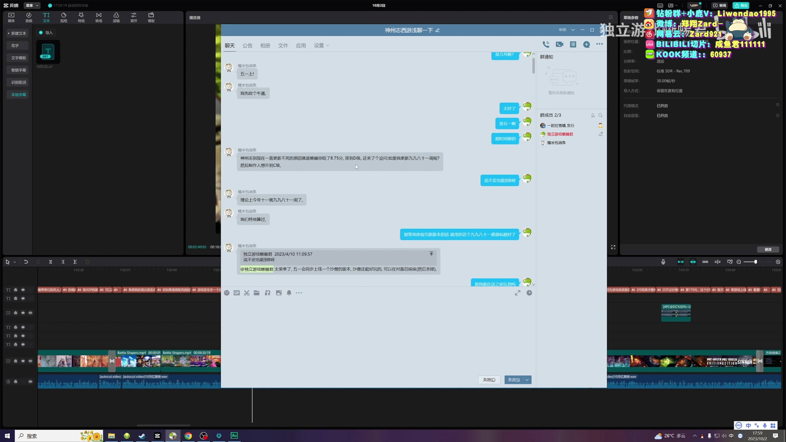Viewport: 786px width, 442px height.
Task: Click the 导入 import button
Action: point(46,33)
